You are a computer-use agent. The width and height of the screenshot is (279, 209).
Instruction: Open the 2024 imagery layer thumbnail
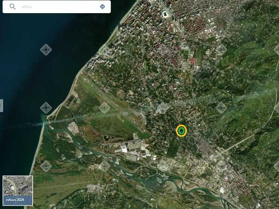pos(18,190)
